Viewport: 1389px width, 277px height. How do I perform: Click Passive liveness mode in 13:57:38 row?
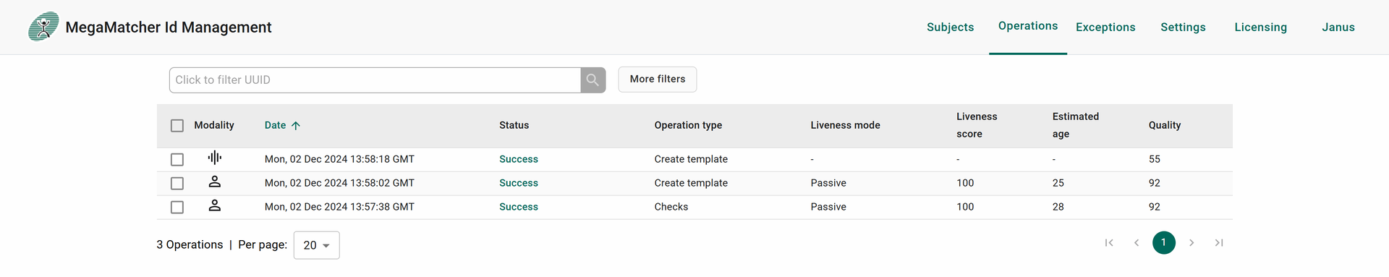(x=828, y=207)
